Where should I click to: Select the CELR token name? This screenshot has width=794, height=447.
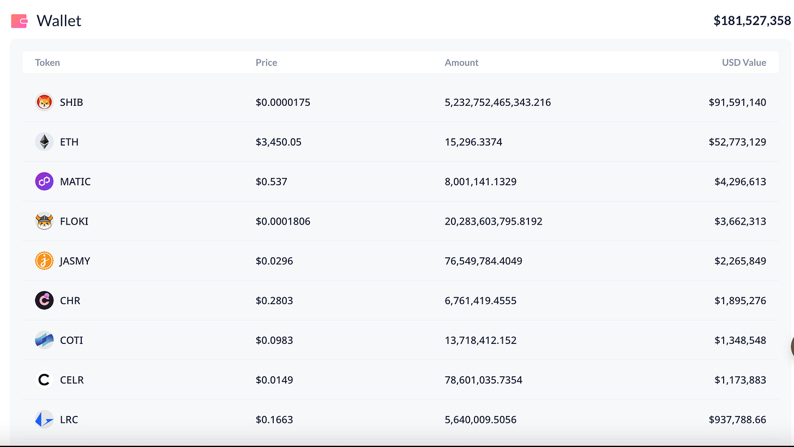pos(72,380)
